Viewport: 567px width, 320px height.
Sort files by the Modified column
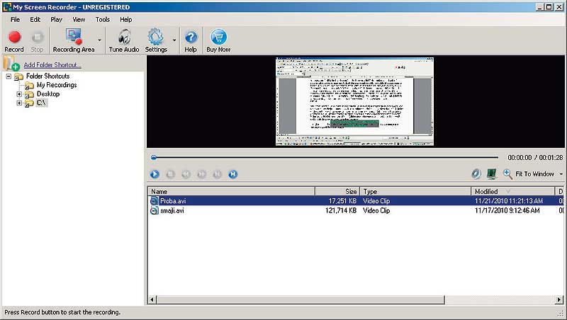[x=512, y=191]
